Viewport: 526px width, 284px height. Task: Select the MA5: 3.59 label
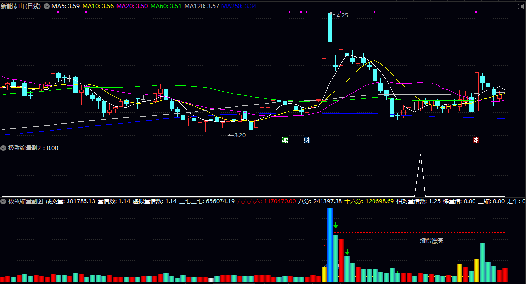[66, 6]
